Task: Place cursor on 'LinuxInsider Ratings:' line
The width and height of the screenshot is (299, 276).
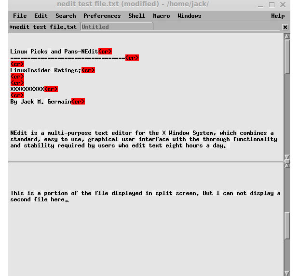Action: [x=46, y=70]
